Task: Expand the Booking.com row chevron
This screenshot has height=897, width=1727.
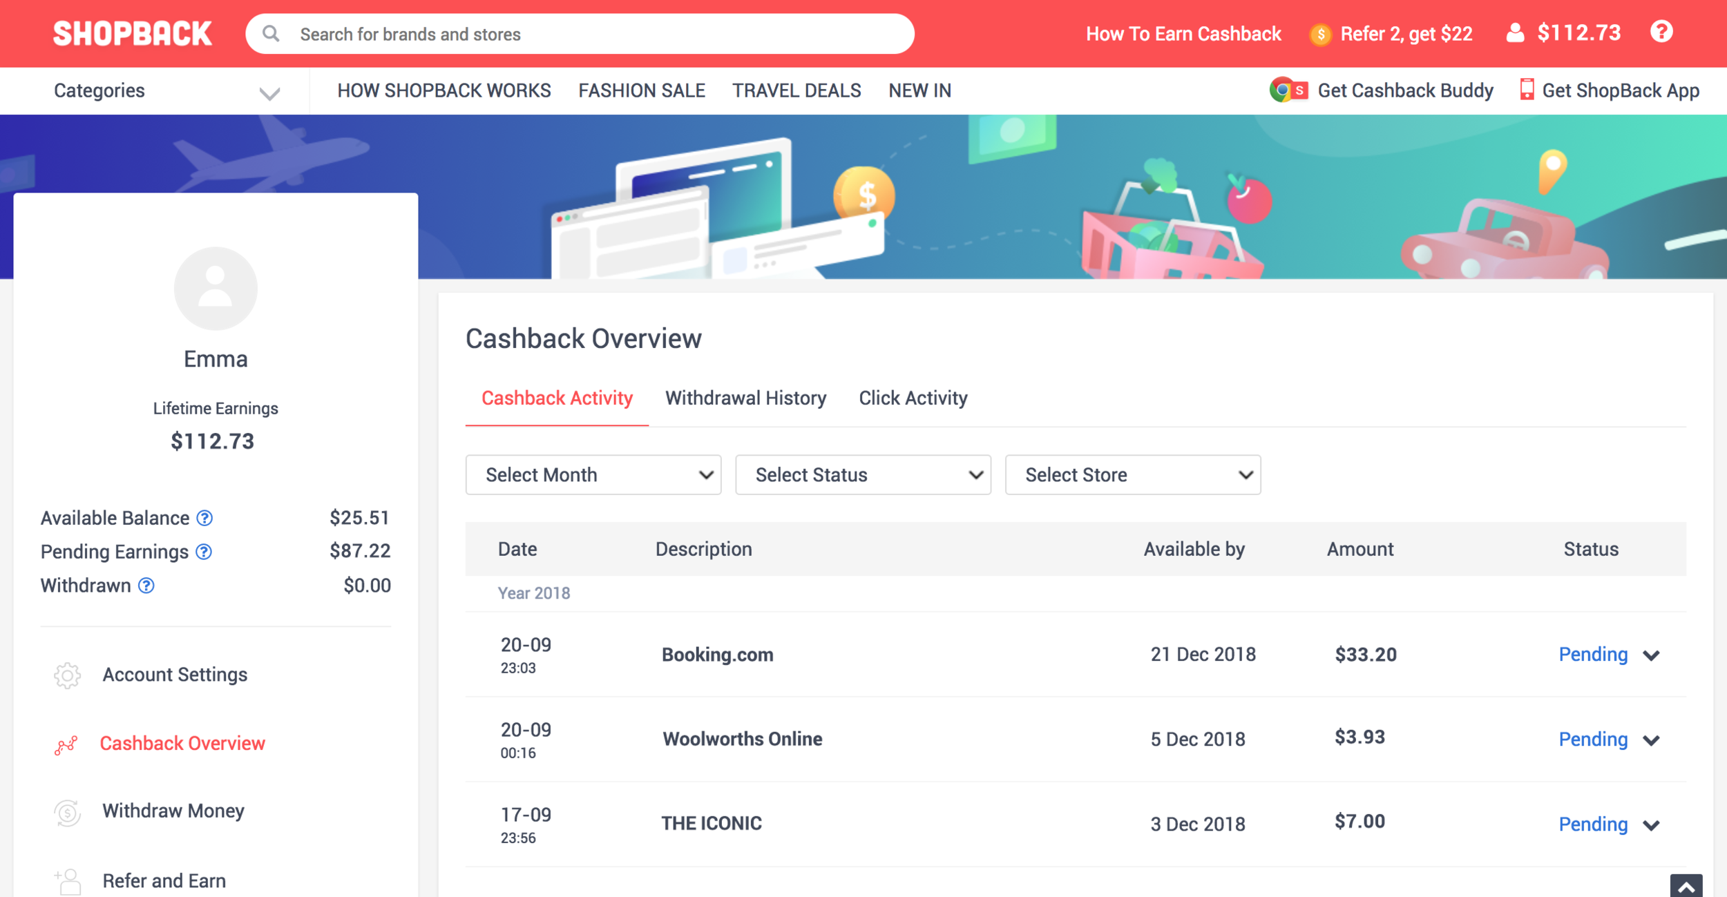Action: point(1652,655)
